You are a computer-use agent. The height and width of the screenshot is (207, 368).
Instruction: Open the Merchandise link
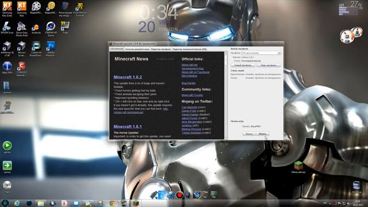coord(189,76)
